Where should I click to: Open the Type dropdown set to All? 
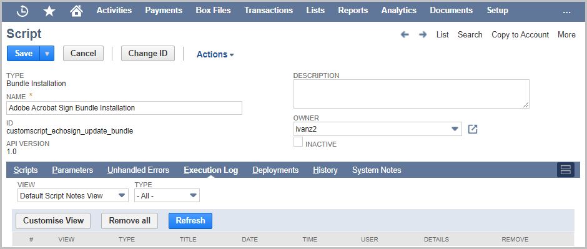167,195
